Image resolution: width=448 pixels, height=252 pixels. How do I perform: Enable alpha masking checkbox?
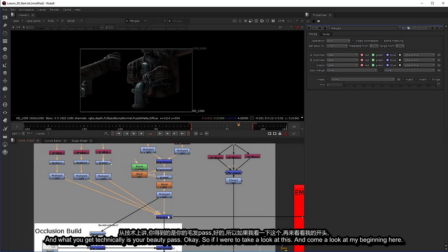pos(381,41)
